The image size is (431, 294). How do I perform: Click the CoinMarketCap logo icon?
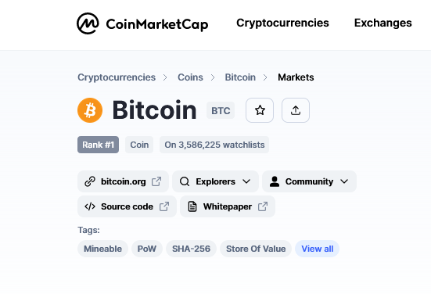coord(88,23)
